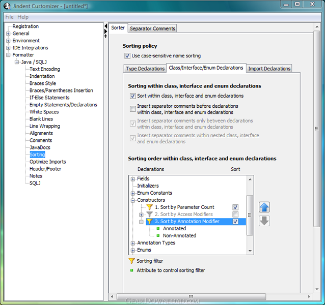Image resolution: width=325 pixels, height=305 pixels.
Task: Expand the Enums declarations node
Action: (x=132, y=251)
